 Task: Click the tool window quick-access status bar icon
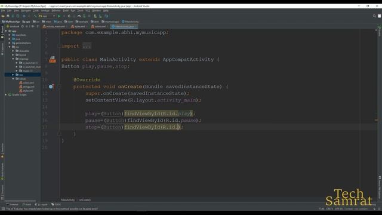point(3,209)
